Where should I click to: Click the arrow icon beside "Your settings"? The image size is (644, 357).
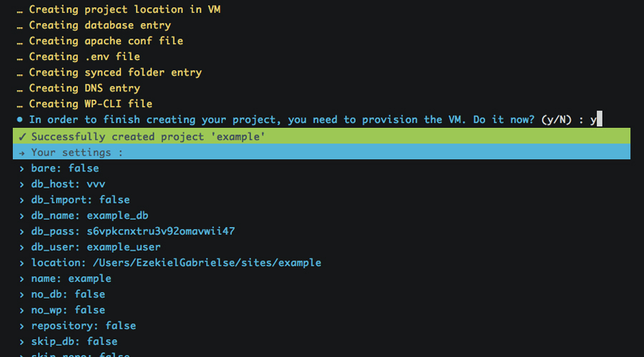21,152
